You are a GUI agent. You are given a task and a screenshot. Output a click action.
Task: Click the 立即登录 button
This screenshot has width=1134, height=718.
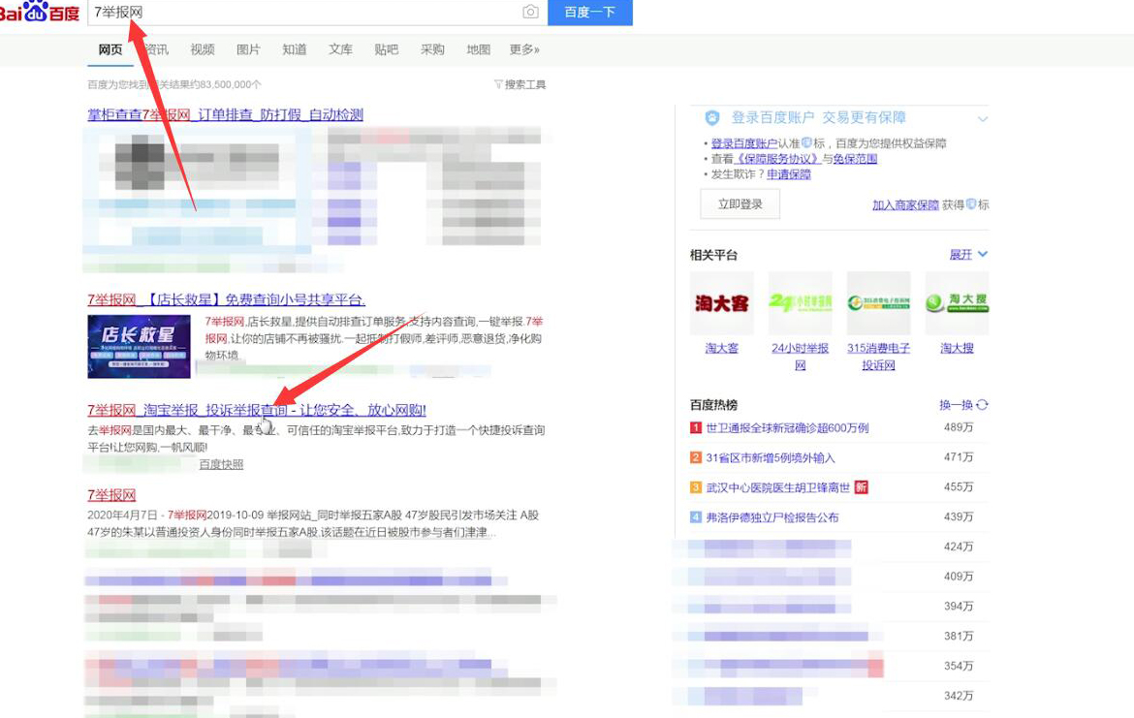740,203
